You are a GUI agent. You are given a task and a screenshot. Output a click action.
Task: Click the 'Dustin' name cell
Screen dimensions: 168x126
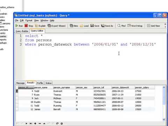pyautogui.click(x=43, y=102)
